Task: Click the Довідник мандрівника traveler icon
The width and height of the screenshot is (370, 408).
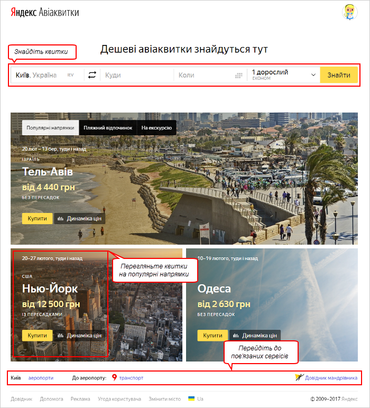Action: coord(299,377)
